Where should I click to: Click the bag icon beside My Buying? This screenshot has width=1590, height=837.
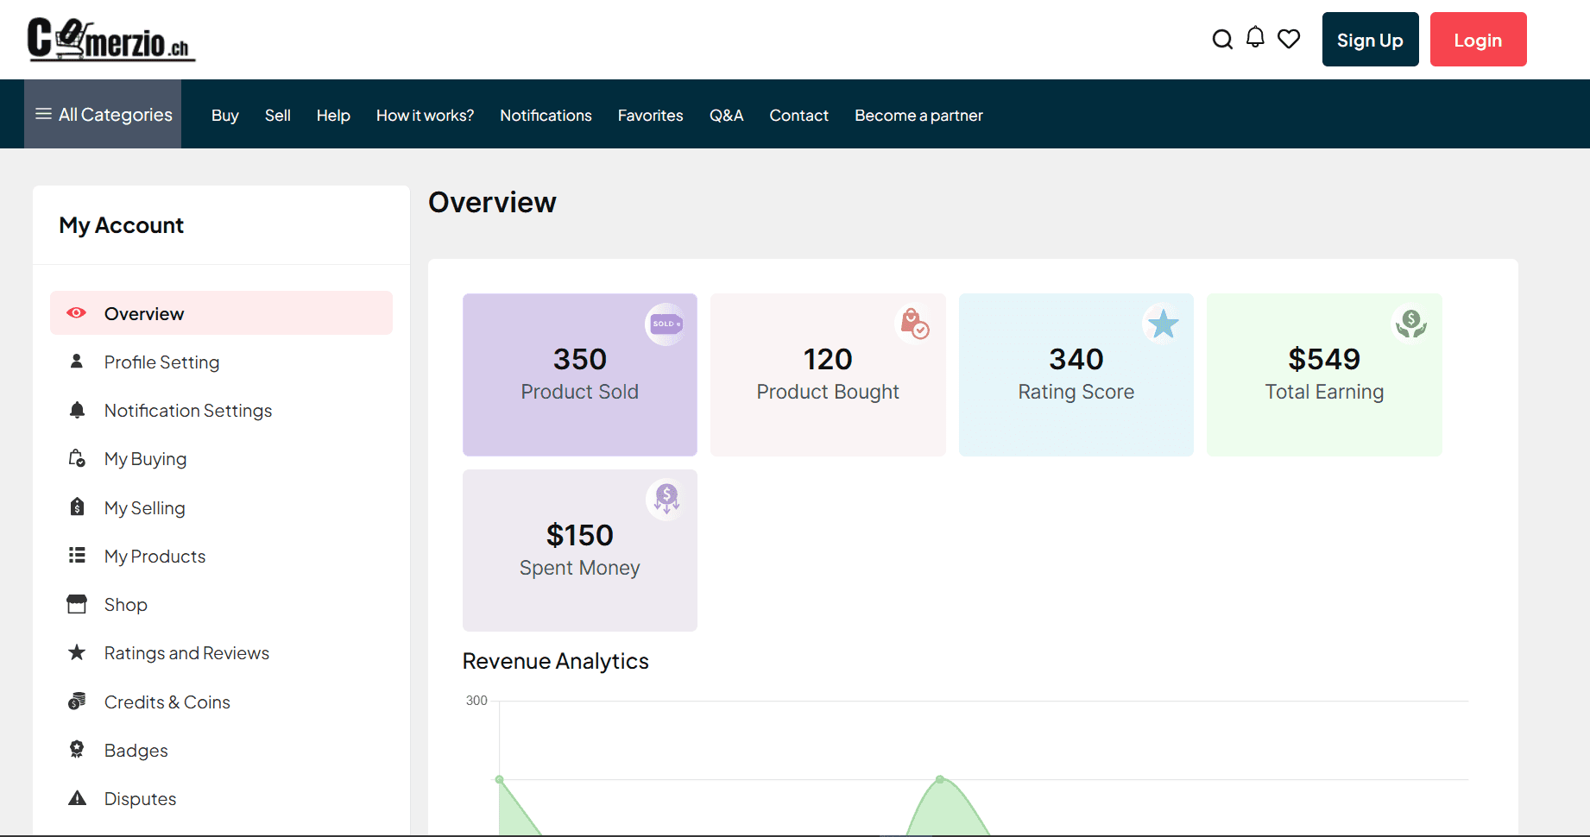click(x=77, y=458)
